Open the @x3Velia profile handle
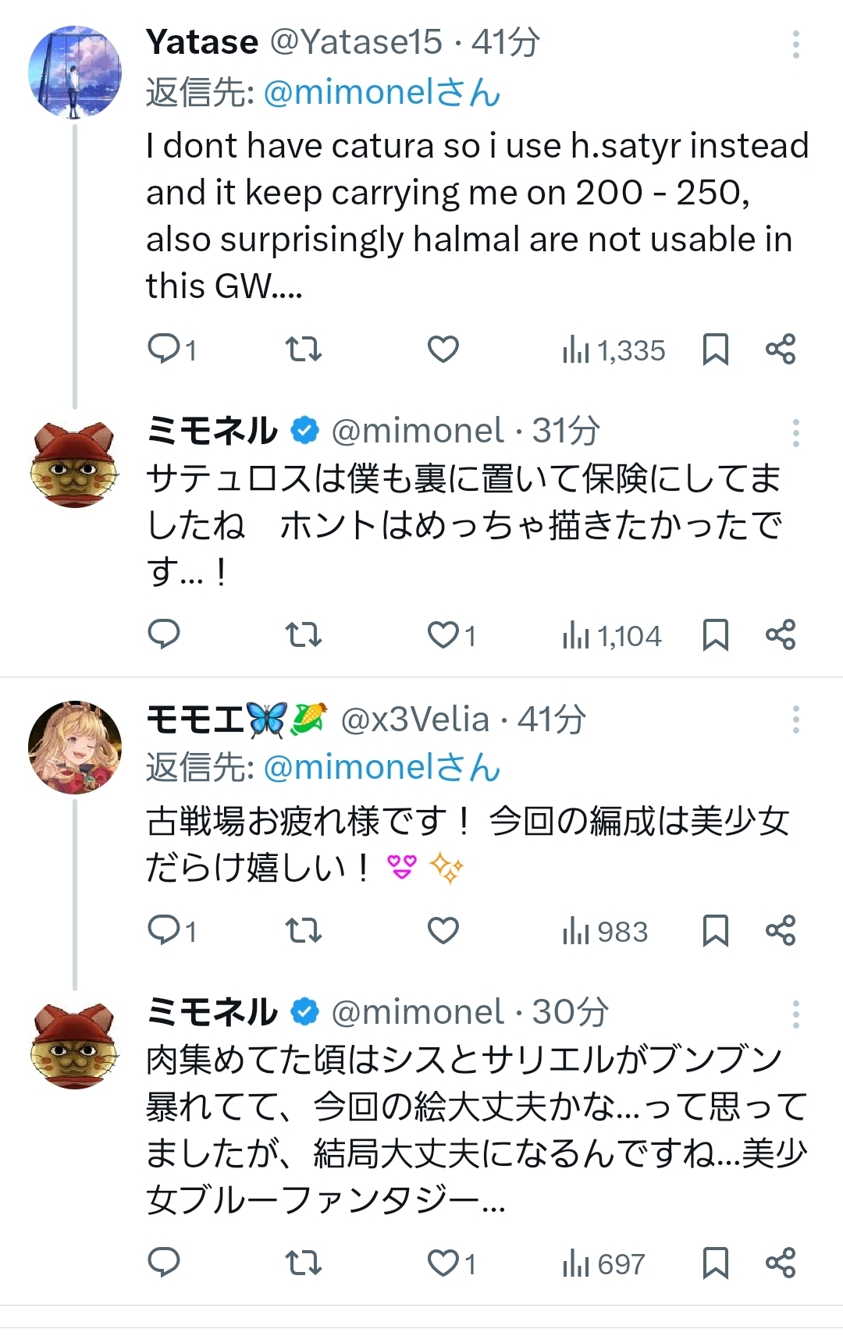Viewport: 843px width, 1343px height. click(x=414, y=719)
